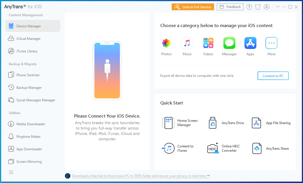Image resolution: width=303 pixels, height=183 pixels.
Task: Open the user account icon
Action: click(x=267, y=7)
